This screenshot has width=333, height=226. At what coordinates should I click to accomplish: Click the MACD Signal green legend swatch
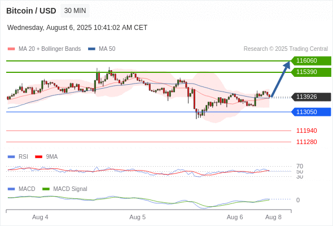pyautogui.click(x=46, y=189)
